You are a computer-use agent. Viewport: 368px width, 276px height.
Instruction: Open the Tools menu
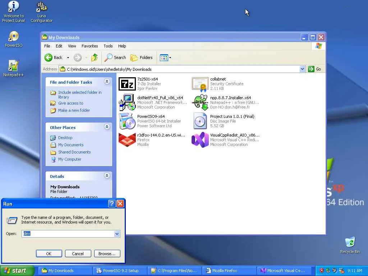pos(108,46)
